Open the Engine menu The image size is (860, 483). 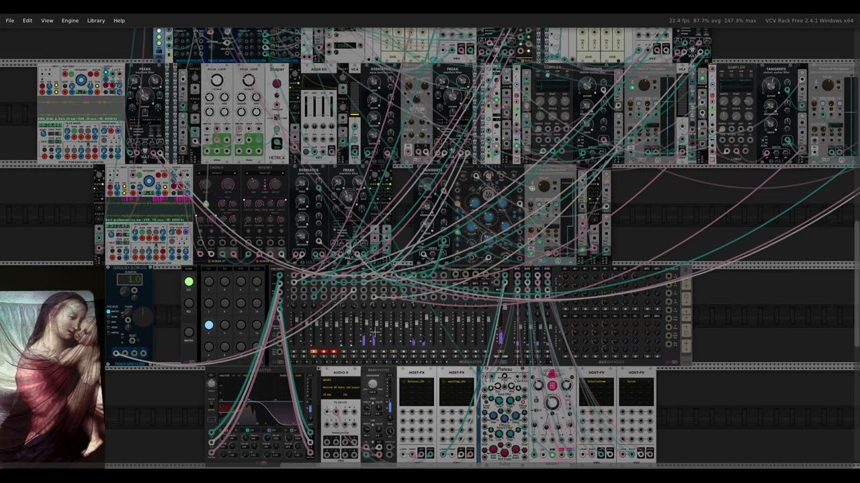point(71,21)
